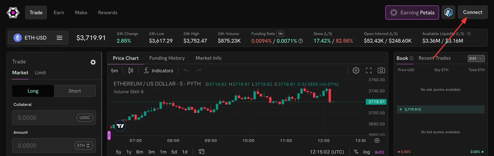Toggle log scale on chart
This screenshot has height=156, width=494.
click(366, 152)
